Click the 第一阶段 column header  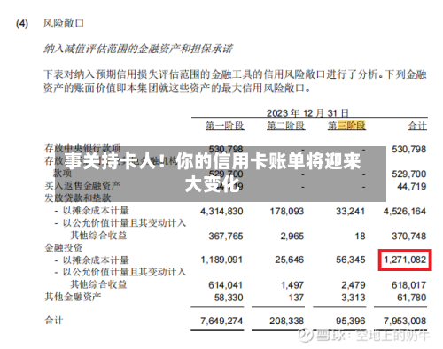(x=225, y=126)
